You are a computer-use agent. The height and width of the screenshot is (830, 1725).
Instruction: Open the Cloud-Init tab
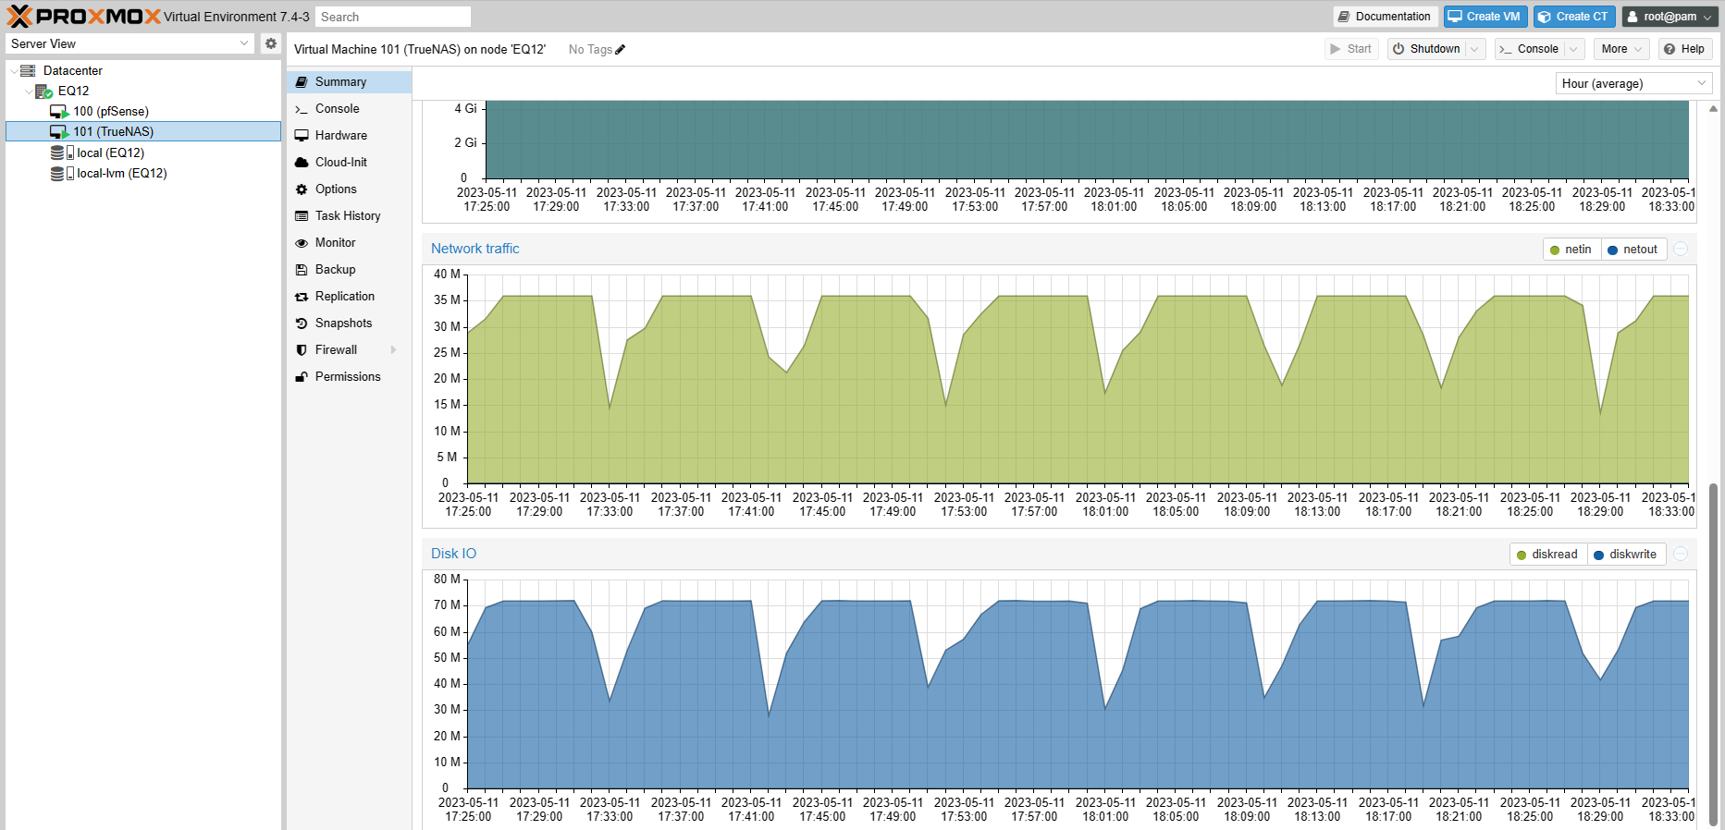349,163
